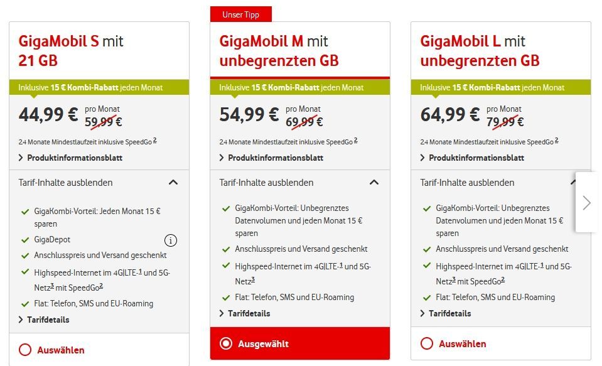This screenshot has width=602, height=366.
Task: Open Tarifdetails of GigaMobil S
Action: coord(48,320)
